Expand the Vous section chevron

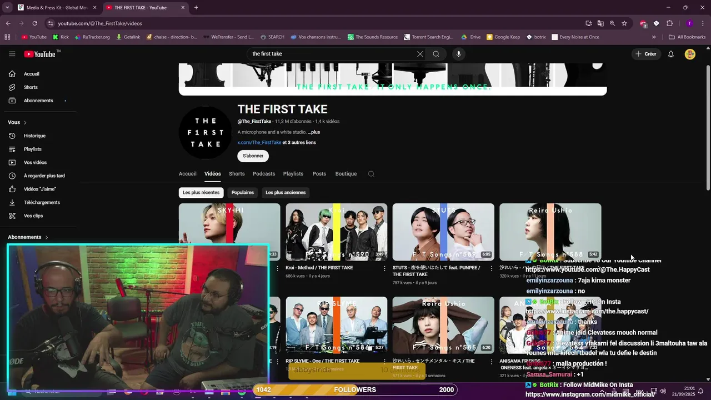(x=25, y=122)
